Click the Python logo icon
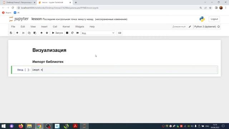This screenshot has height=129, width=229. click(202, 19)
